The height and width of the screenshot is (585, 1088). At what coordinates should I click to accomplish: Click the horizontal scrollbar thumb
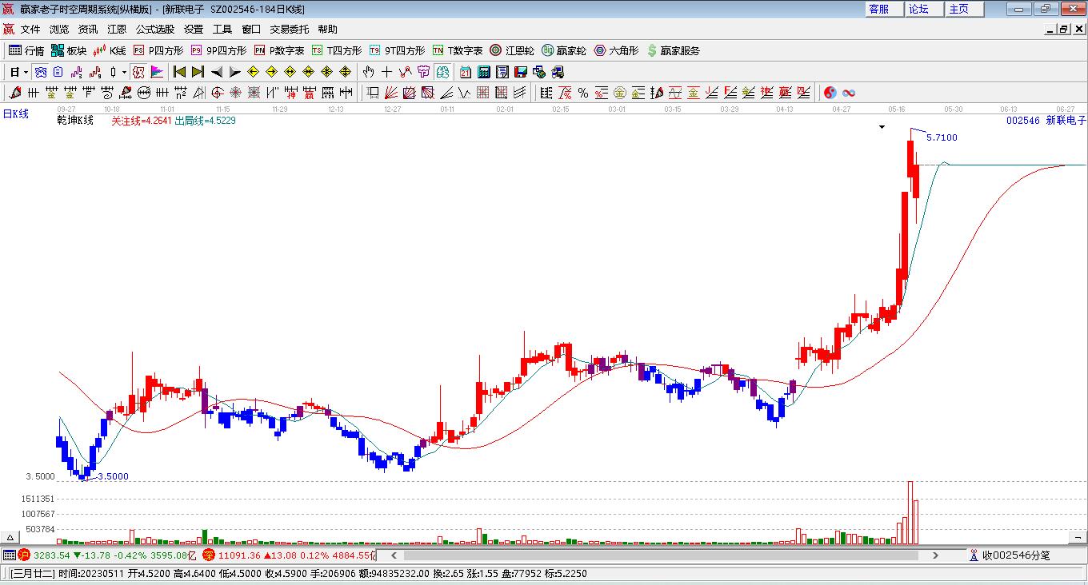[x=662, y=555]
